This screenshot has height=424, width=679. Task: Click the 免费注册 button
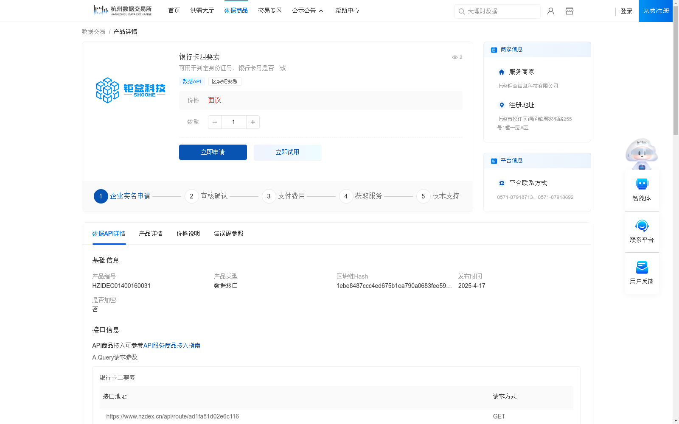click(x=656, y=11)
